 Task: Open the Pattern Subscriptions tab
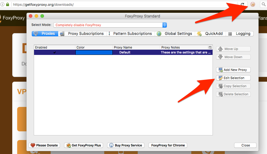[131, 34]
